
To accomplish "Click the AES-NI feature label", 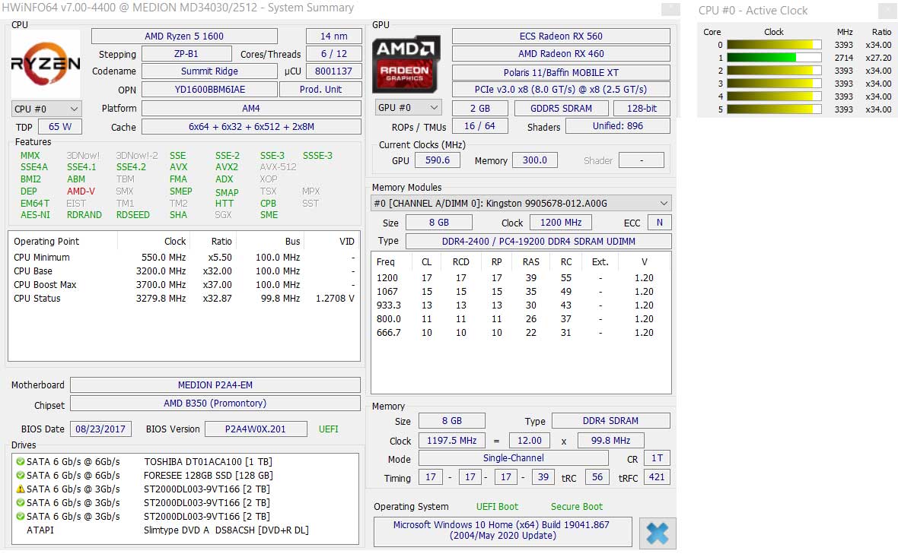I will (35, 215).
